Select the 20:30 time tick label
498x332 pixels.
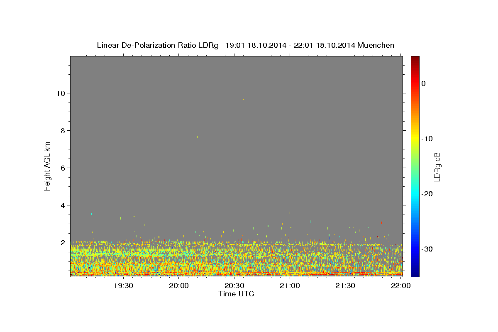234,286
